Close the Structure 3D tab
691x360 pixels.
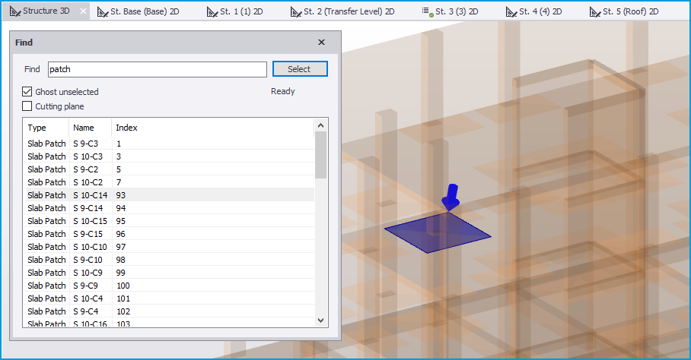click(83, 11)
